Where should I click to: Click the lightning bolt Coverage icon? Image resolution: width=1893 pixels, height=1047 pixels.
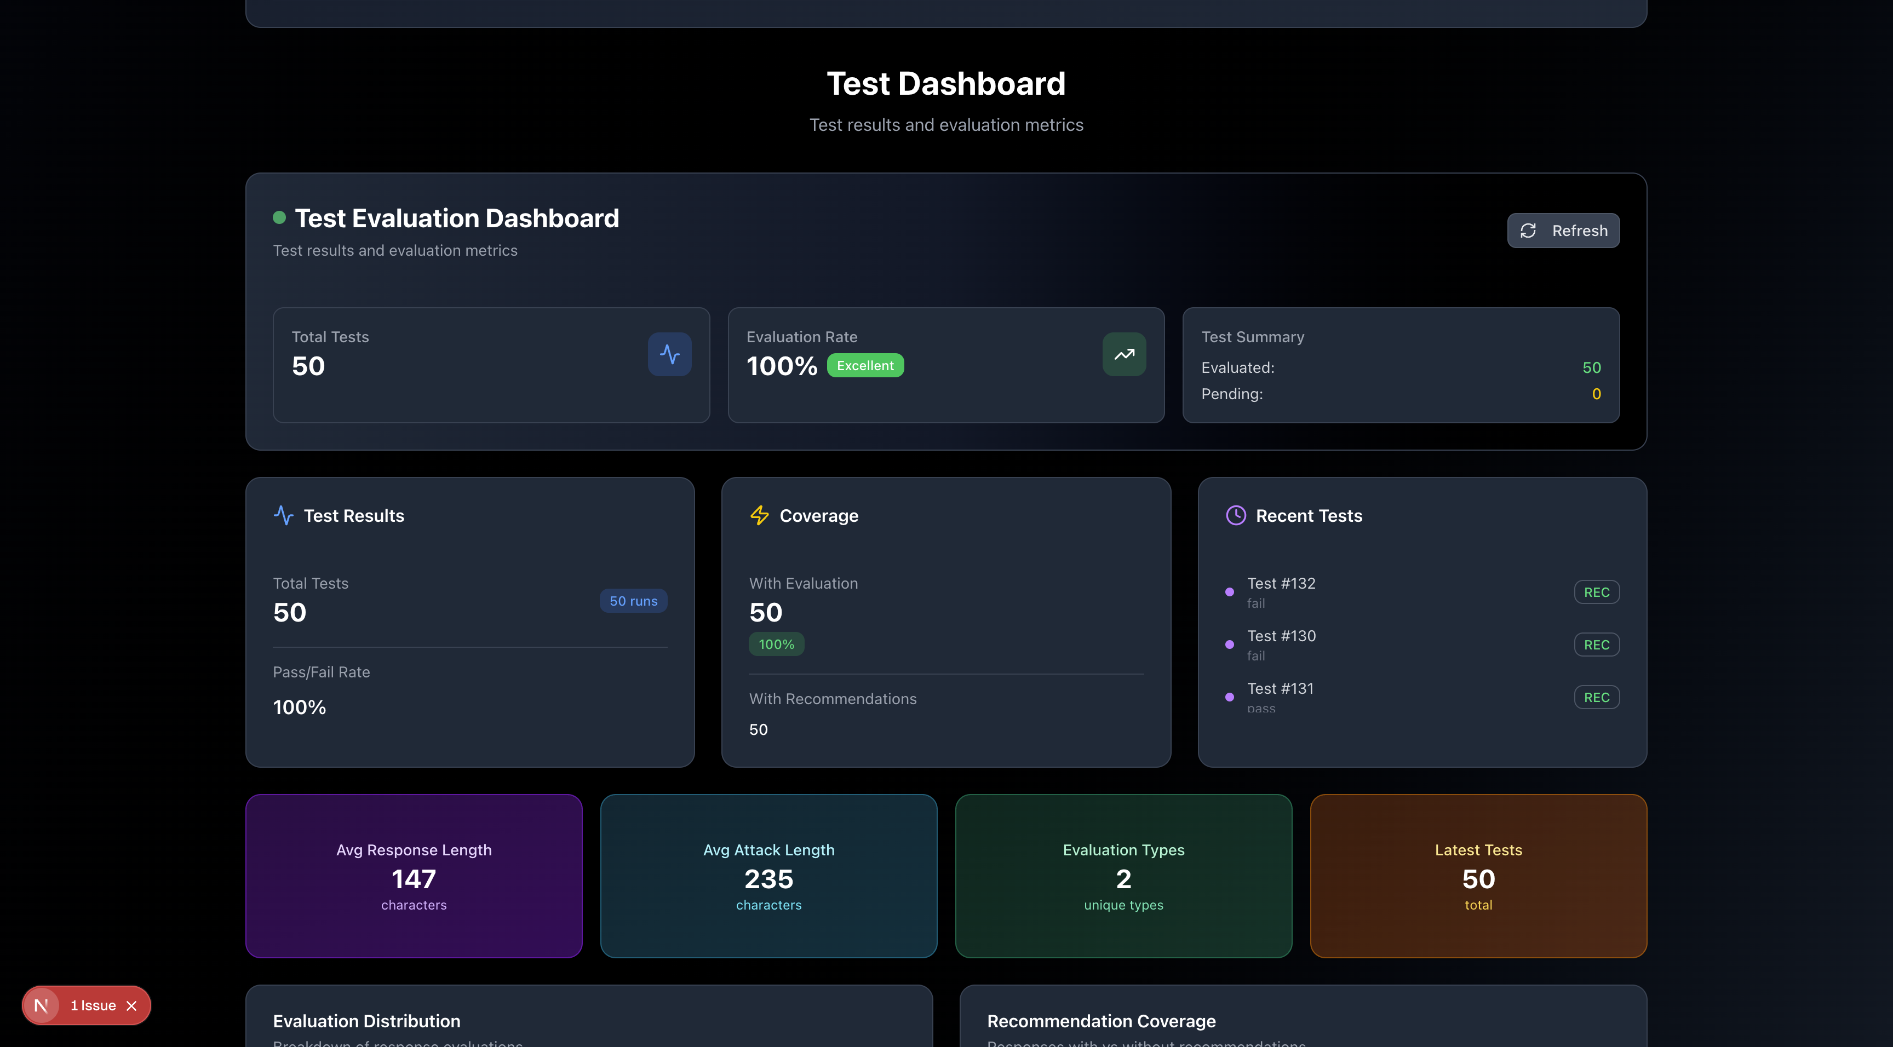759,515
